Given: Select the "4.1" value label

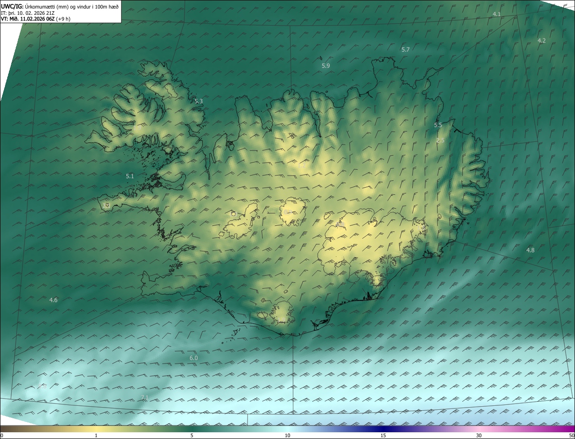Looking at the screenshot, I should (496, 14).
